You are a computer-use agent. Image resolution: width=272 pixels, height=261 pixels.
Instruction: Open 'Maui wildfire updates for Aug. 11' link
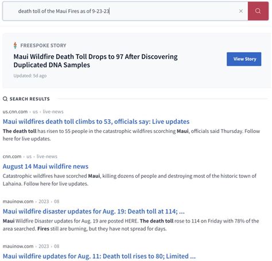[x=99, y=256]
